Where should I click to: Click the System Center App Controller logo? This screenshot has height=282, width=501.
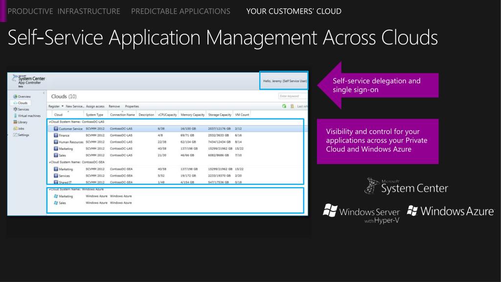(28, 81)
